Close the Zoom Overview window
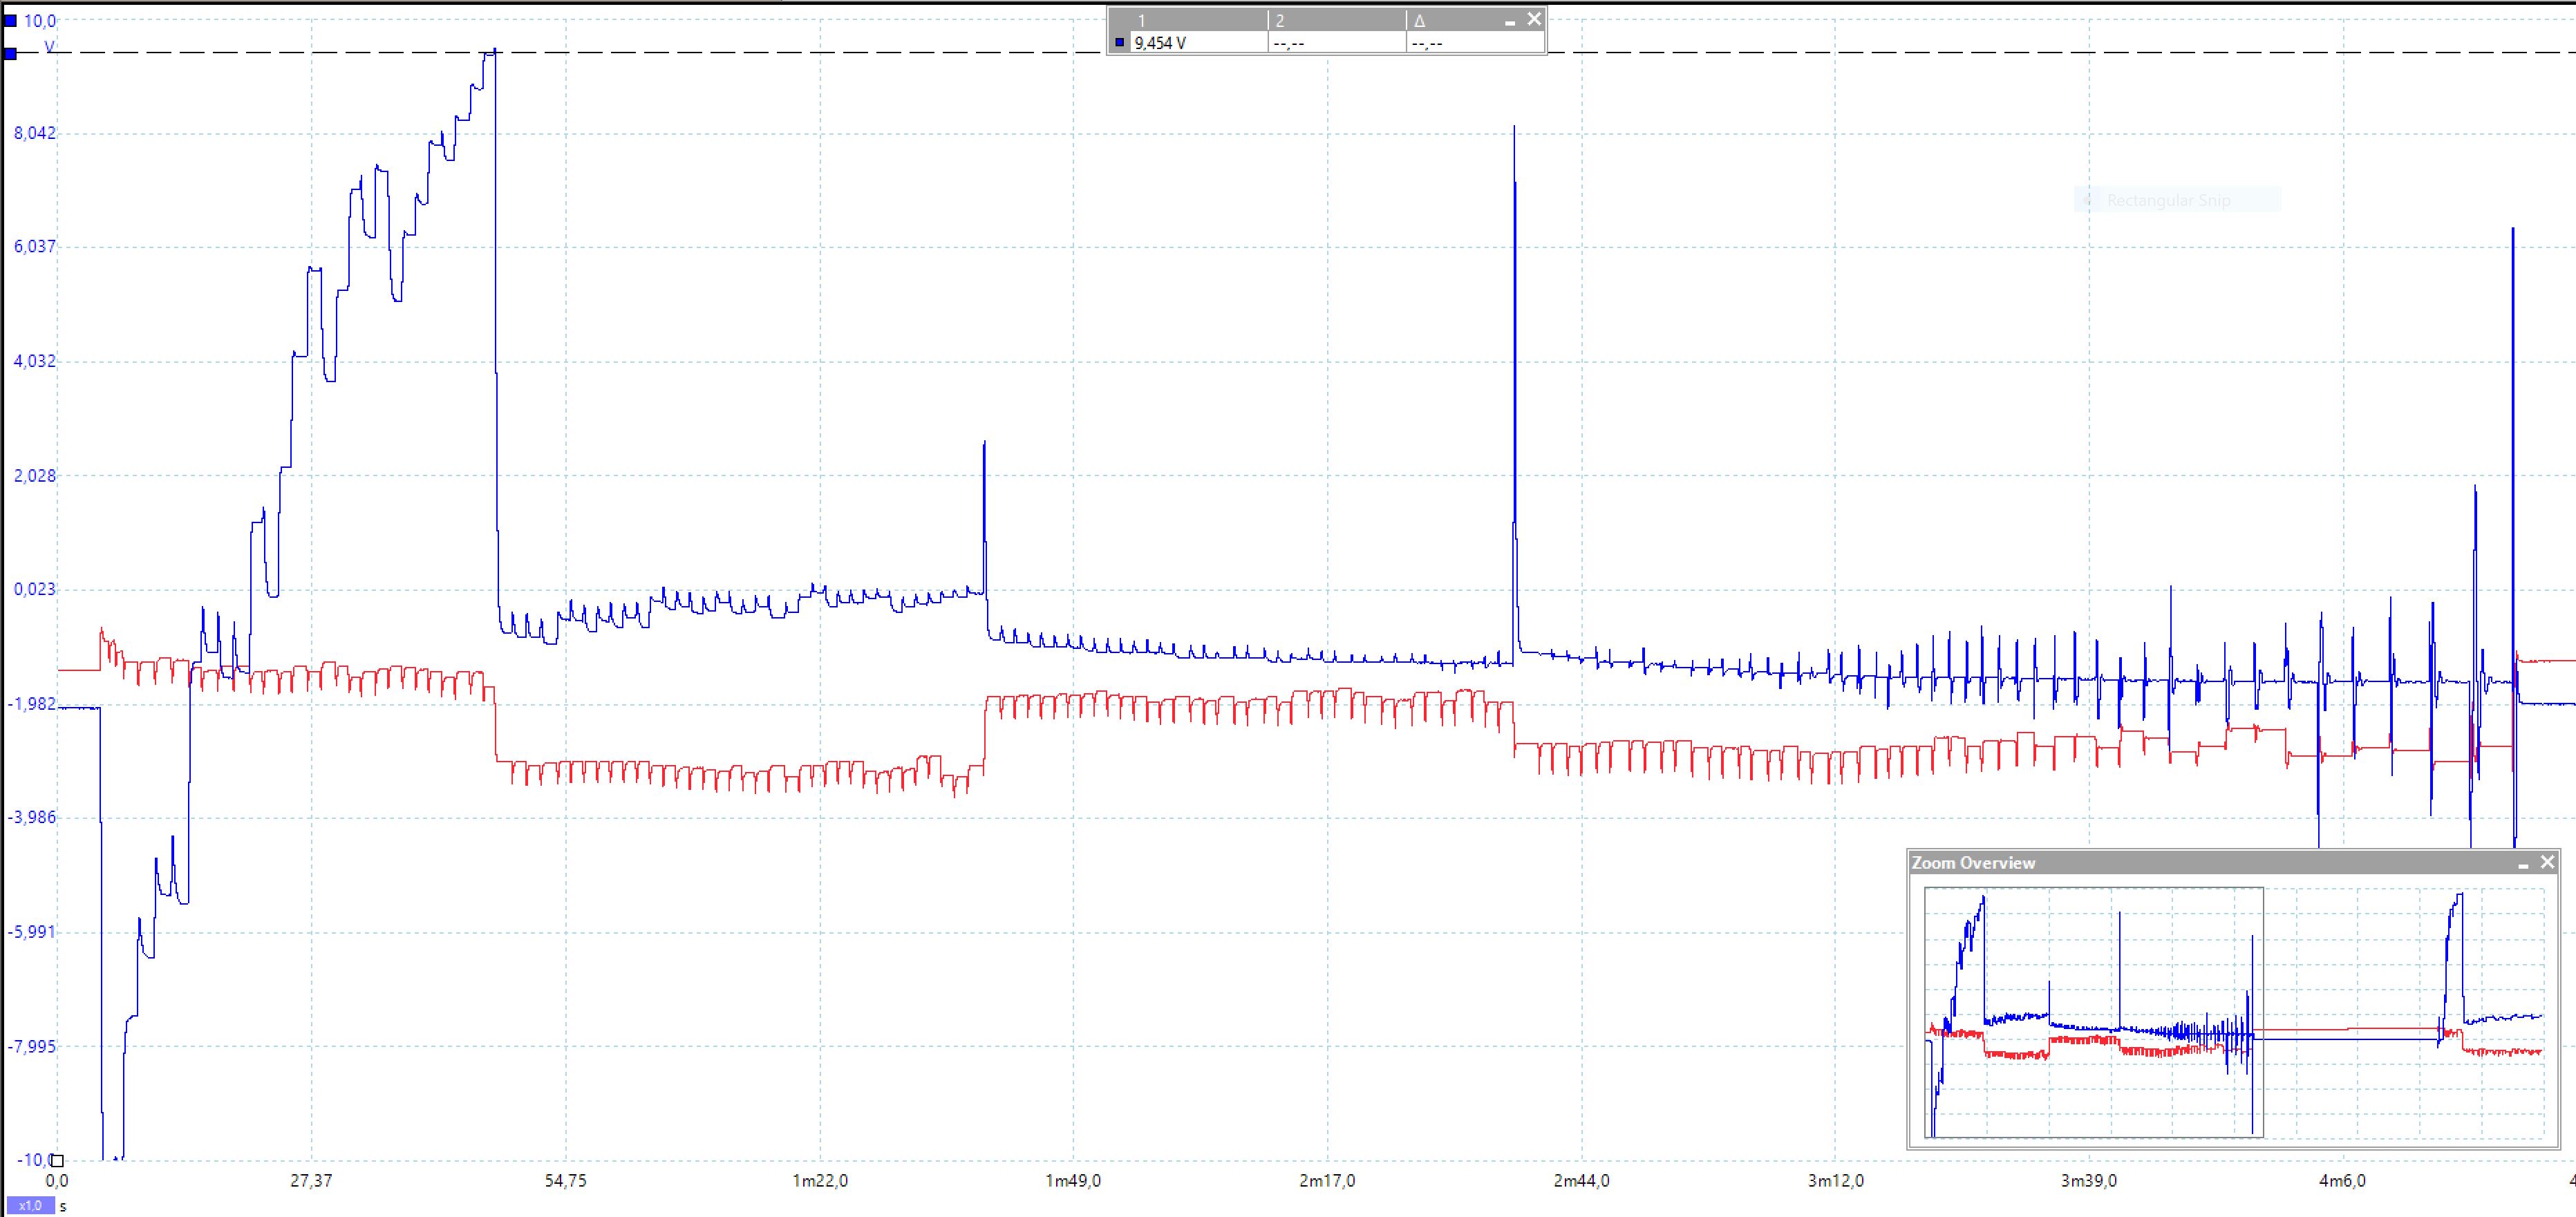Image resolution: width=2576 pixels, height=1217 pixels. click(2547, 862)
